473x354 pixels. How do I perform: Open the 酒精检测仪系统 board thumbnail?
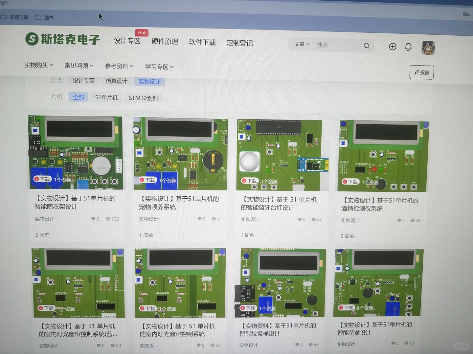[x=383, y=156]
